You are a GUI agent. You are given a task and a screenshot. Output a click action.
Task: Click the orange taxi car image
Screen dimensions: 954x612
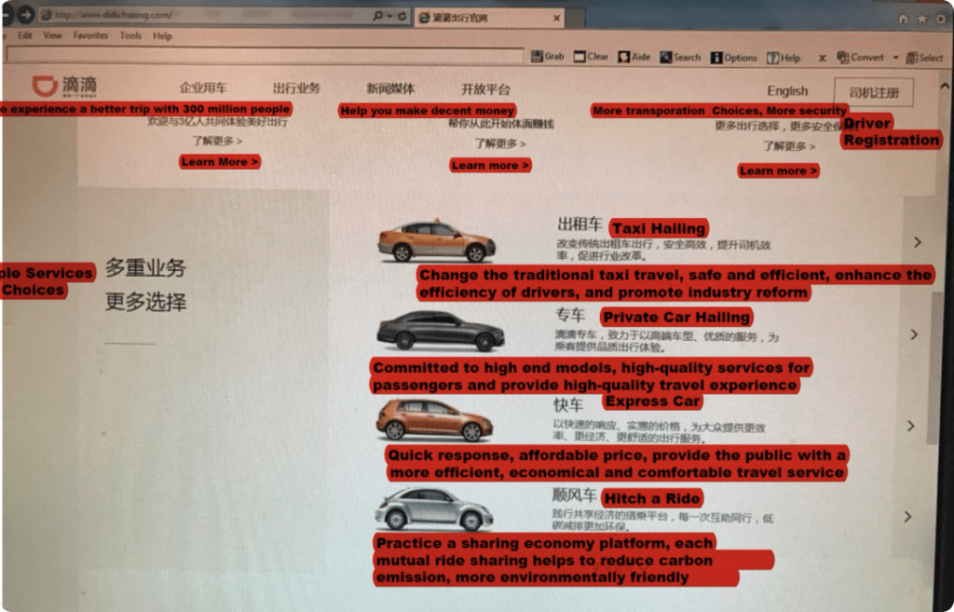[x=437, y=241]
